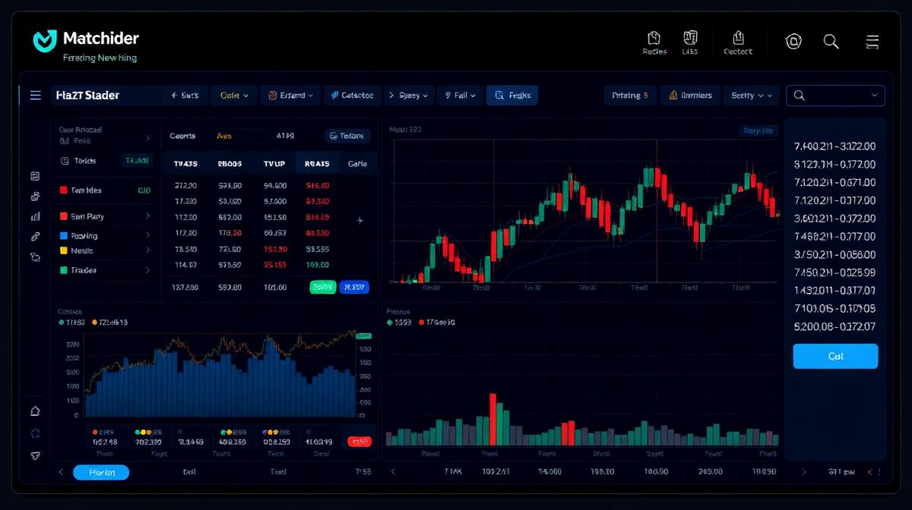Viewport: 912px width, 510px height.
Task: Click the green price tag on area chart
Action: (363, 335)
